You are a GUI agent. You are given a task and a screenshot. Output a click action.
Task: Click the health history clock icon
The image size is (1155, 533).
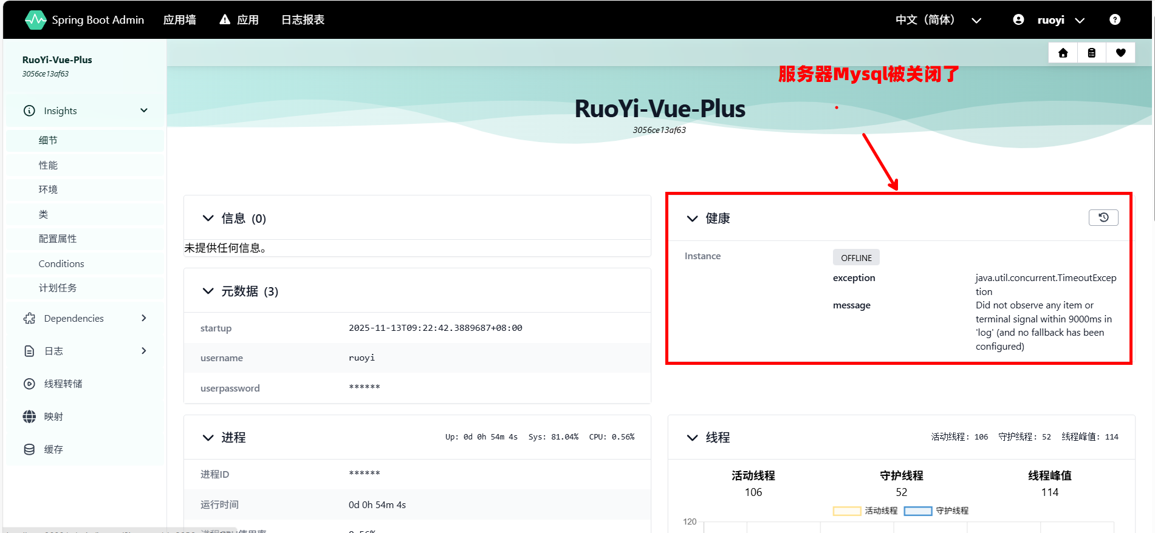coord(1103,217)
